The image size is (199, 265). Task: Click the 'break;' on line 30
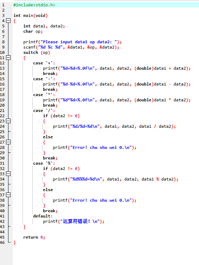pos(50,158)
